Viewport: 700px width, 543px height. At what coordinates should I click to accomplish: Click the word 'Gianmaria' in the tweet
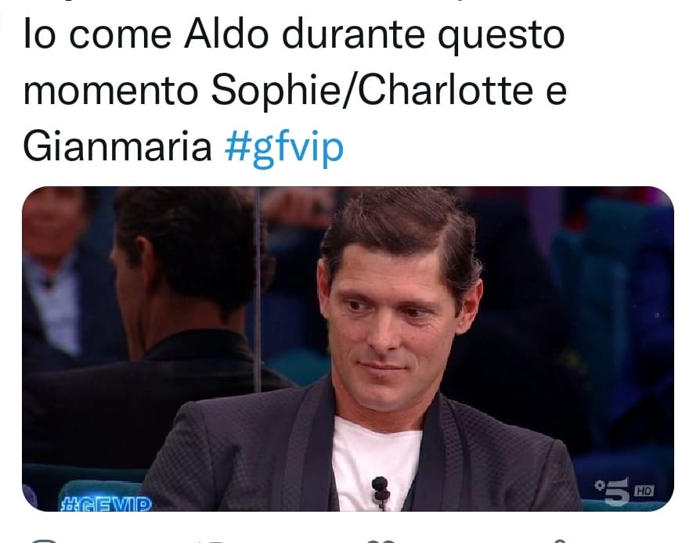pyautogui.click(x=117, y=147)
